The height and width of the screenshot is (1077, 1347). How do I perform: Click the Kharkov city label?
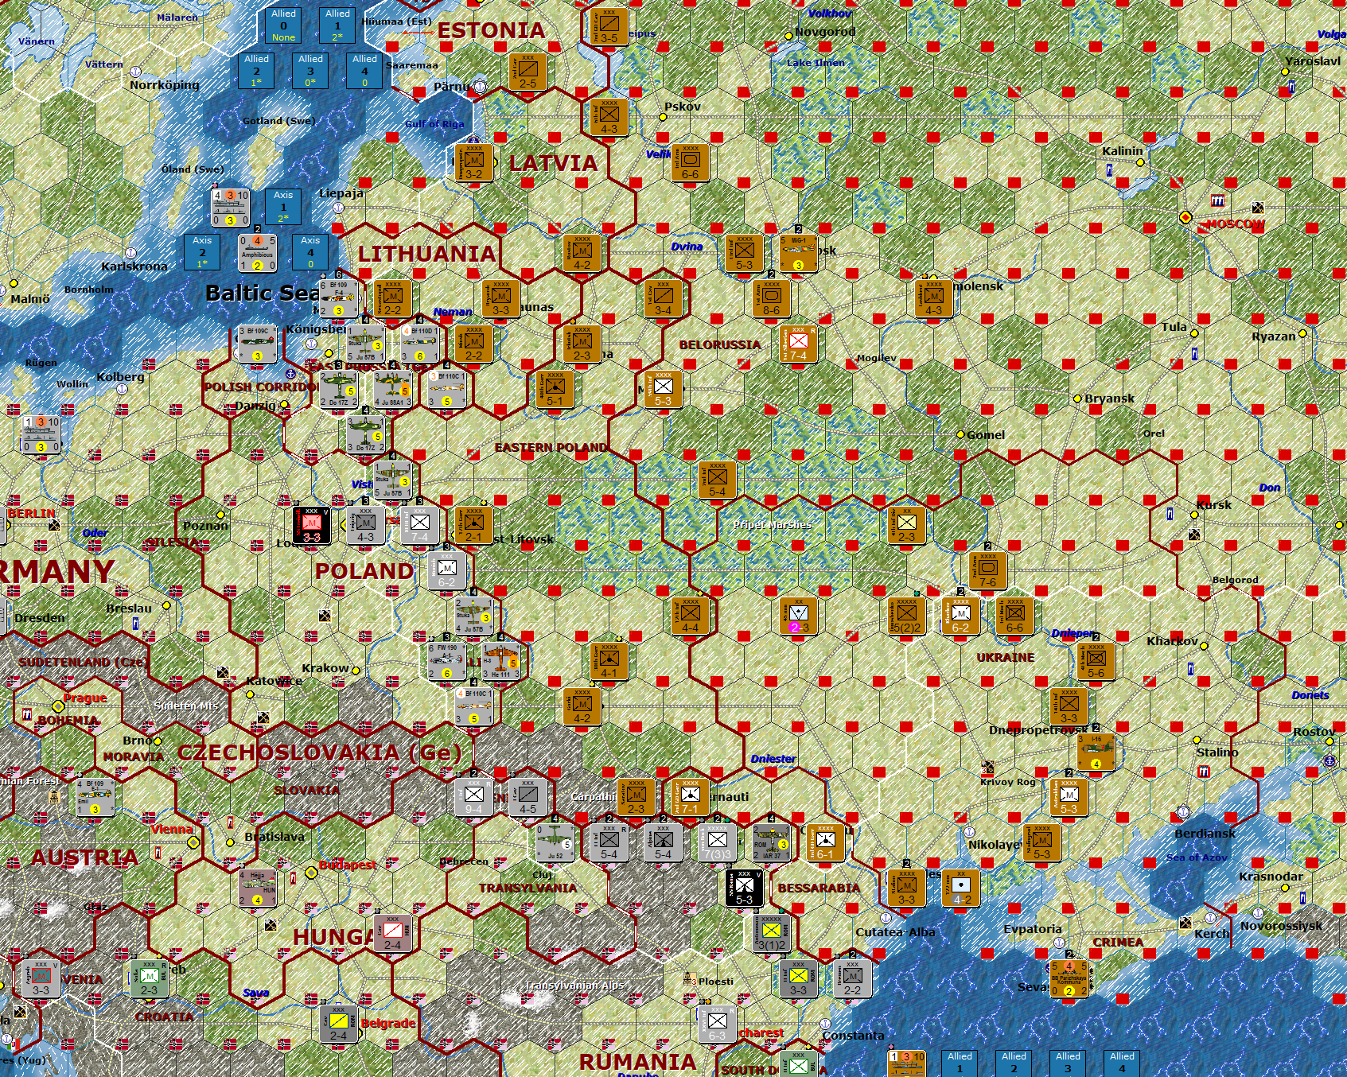[1172, 641]
